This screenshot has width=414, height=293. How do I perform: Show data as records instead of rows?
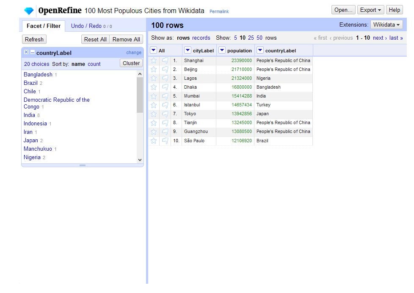[x=201, y=38]
